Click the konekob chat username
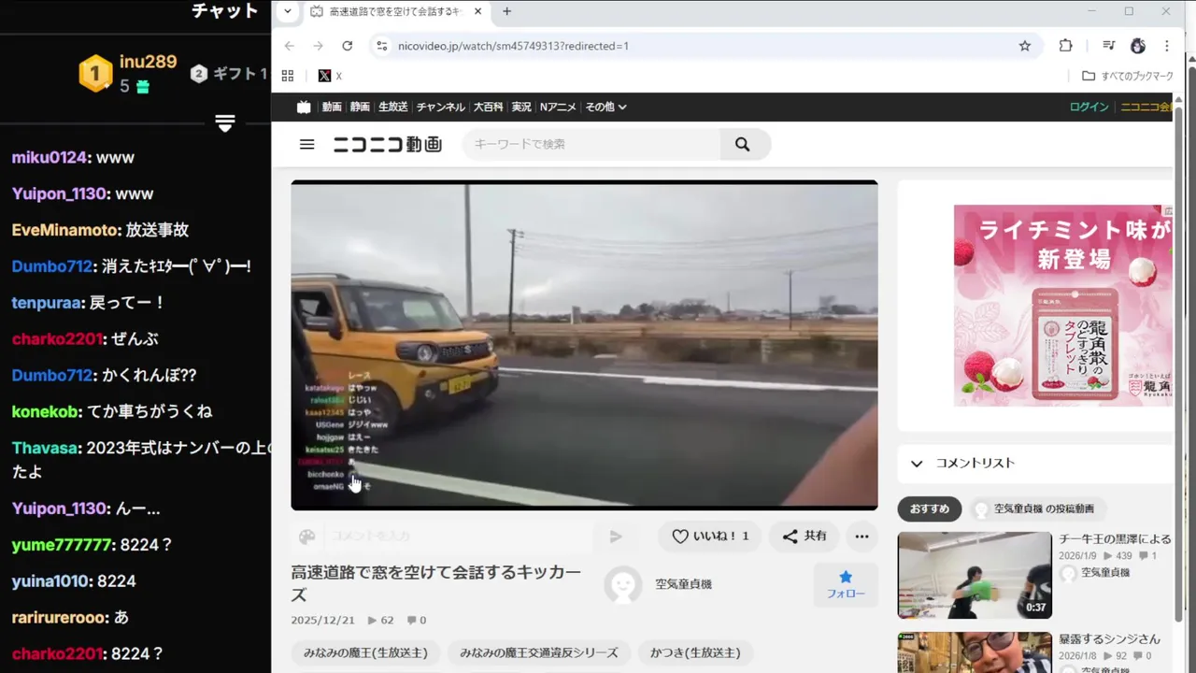This screenshot has height=673, width=1196. coord(45,411)
